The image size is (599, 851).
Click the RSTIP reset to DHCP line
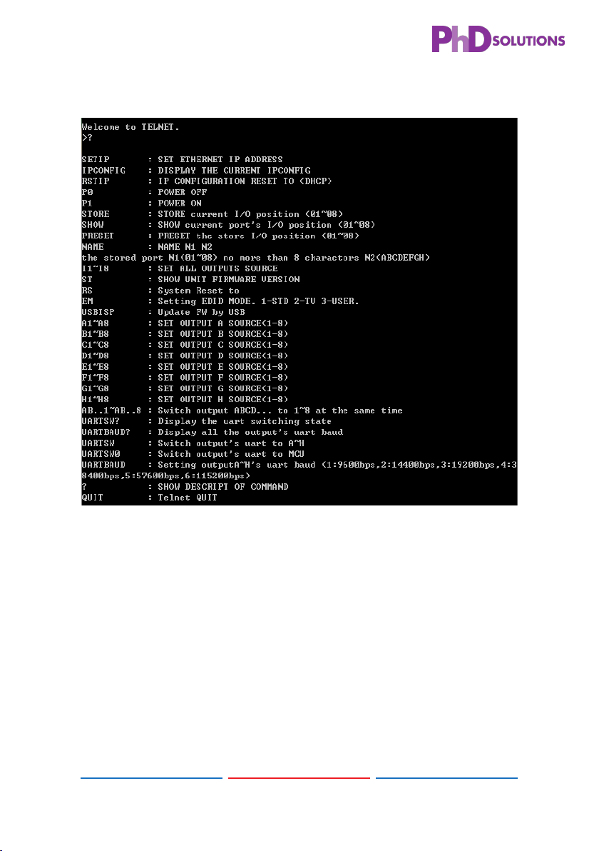207,181
